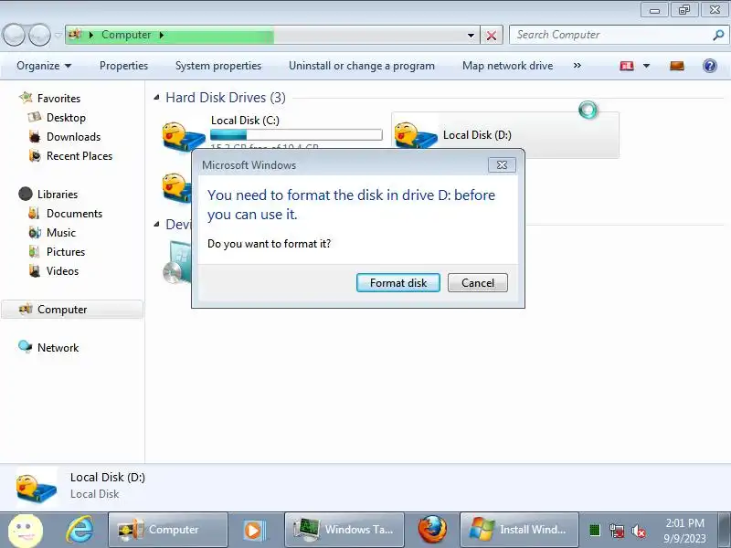The image size is (731, 548).
Task: Click the muted volume tray icon
Action: [638, 531]
